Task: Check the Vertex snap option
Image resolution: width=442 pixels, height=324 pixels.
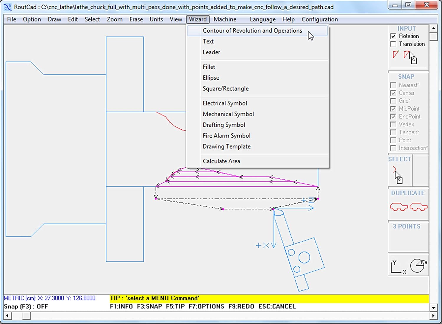Action: click(393, 124)
